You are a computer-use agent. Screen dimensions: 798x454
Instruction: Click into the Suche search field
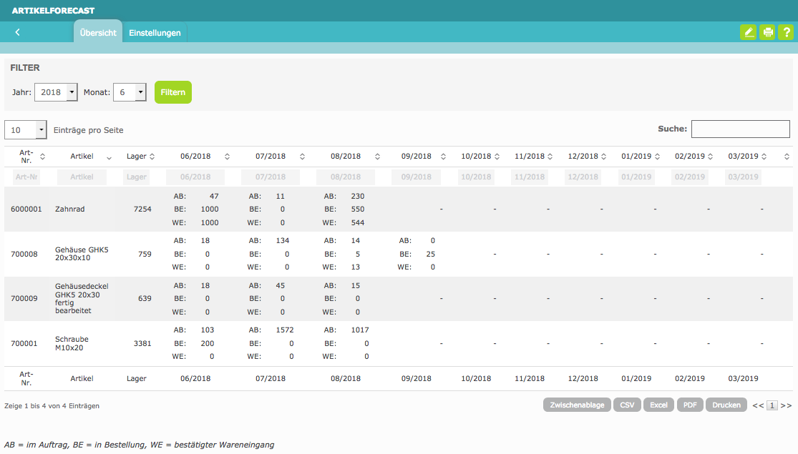(x=740, y=129)
